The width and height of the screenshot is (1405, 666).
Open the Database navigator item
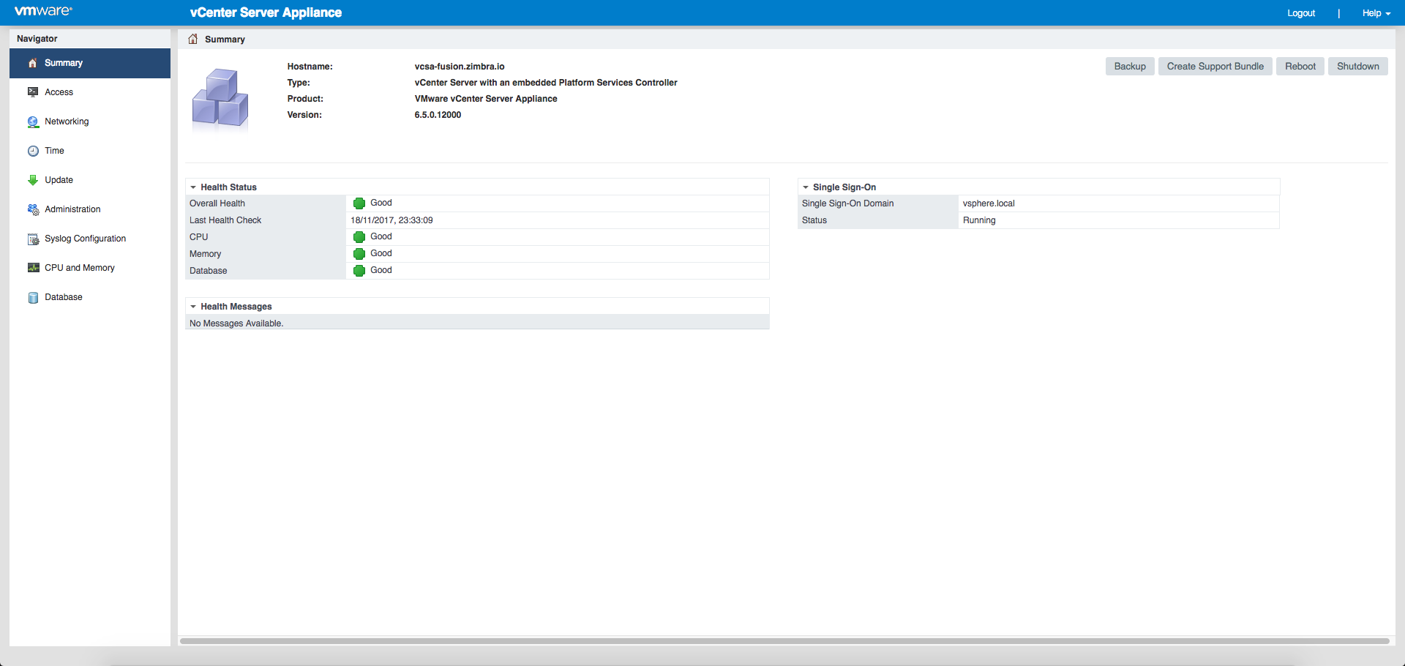(x=90, y=297)
